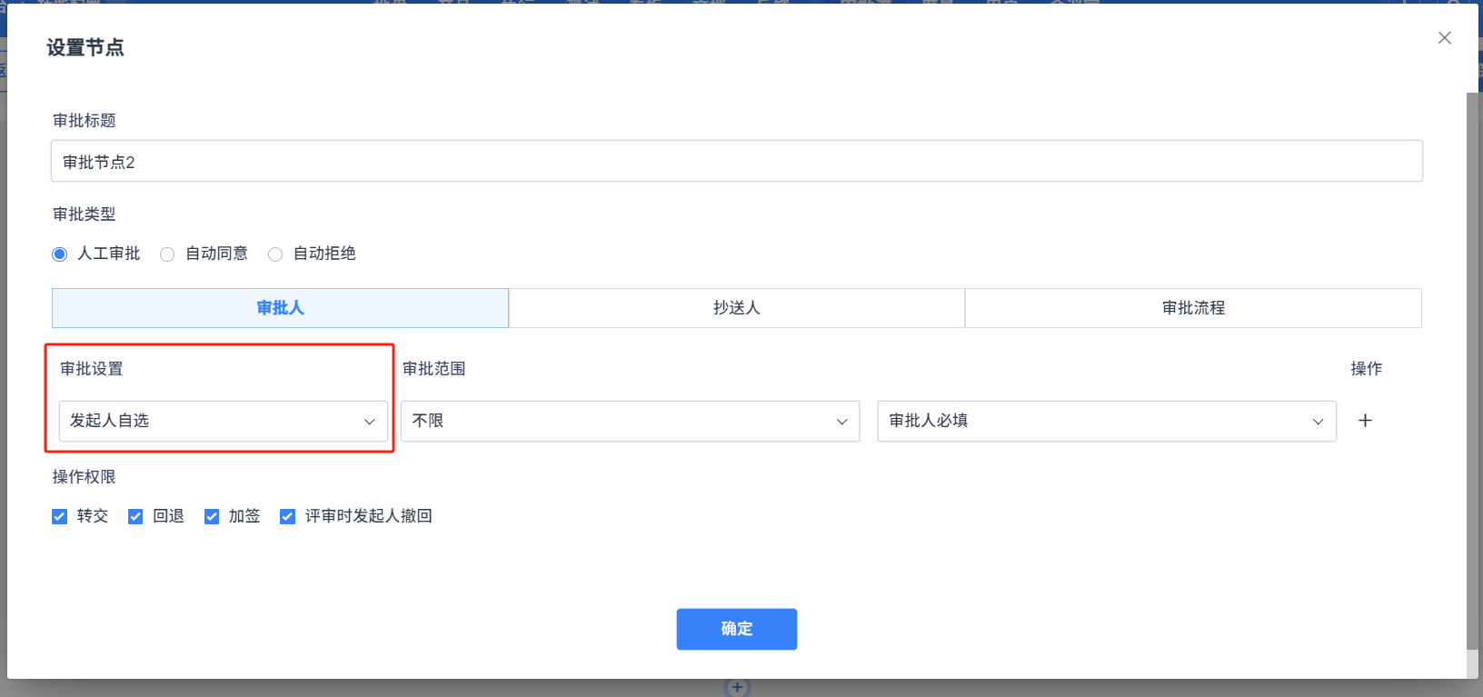The width and height of the screenshot is (1483, 697).
Task: Select the 自动同意 radio button
Action: point(167,254)
